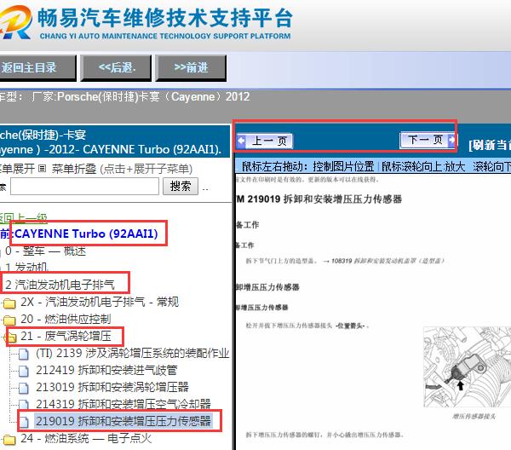This screenshot has width=511, height=450.
Task: Click the boost pressure sensor diagram image
Action: [x=468, y=366]
